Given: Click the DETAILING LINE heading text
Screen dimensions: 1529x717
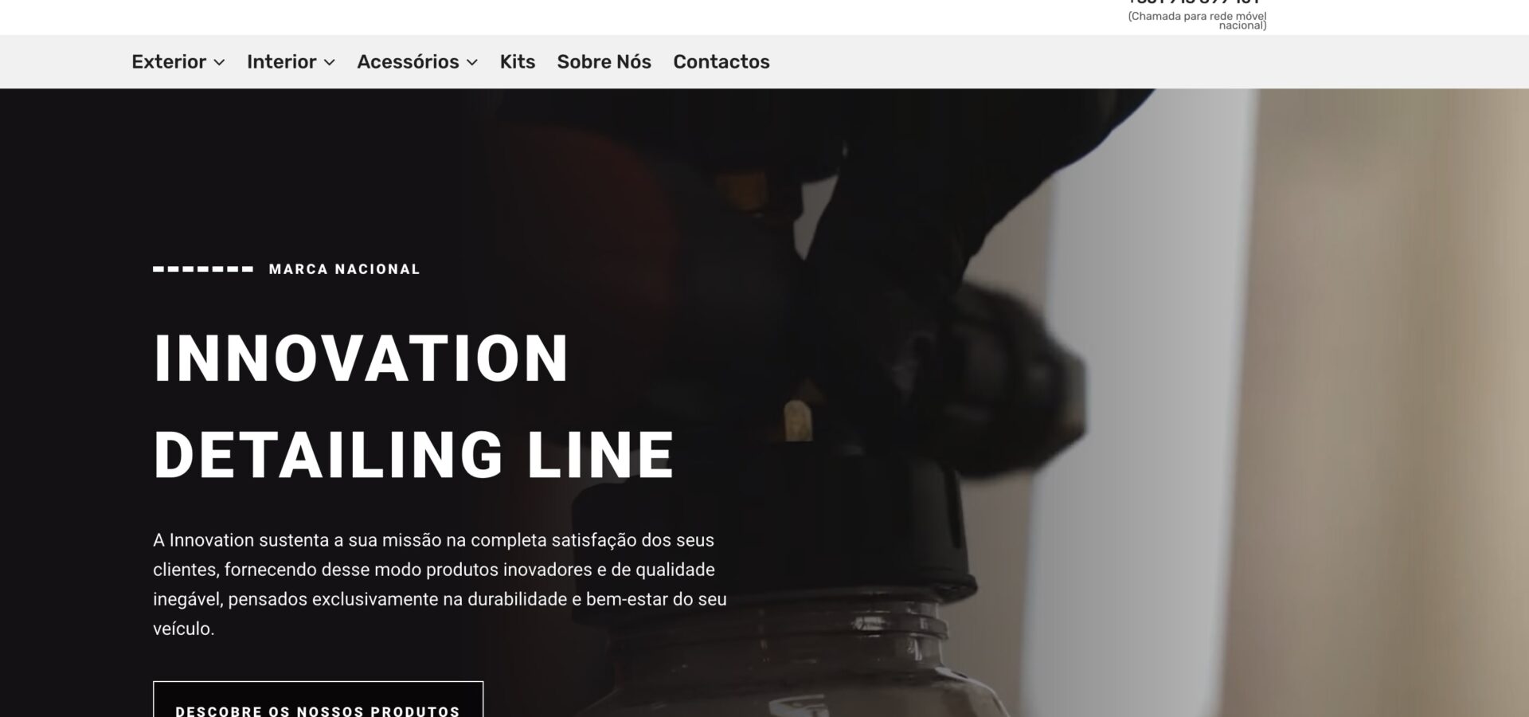Looking at the screenshot, I should pyautogui.click(x=414, y=455).
